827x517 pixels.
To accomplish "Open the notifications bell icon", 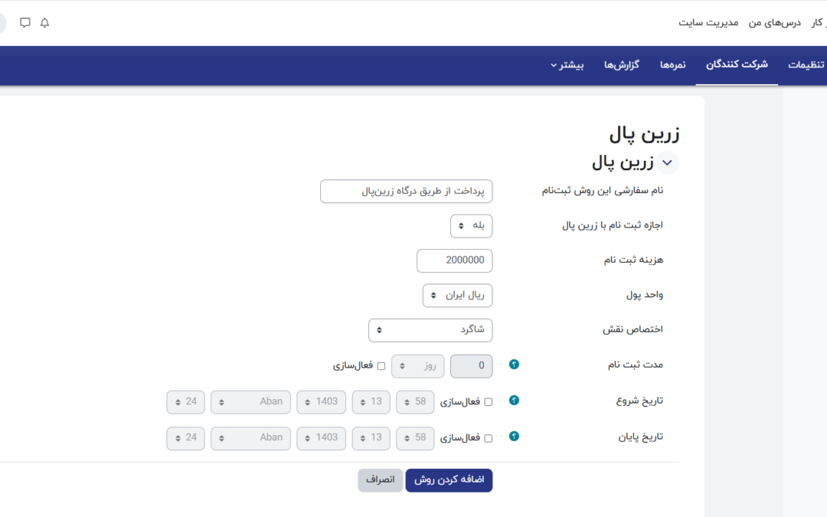I will 44,23.
